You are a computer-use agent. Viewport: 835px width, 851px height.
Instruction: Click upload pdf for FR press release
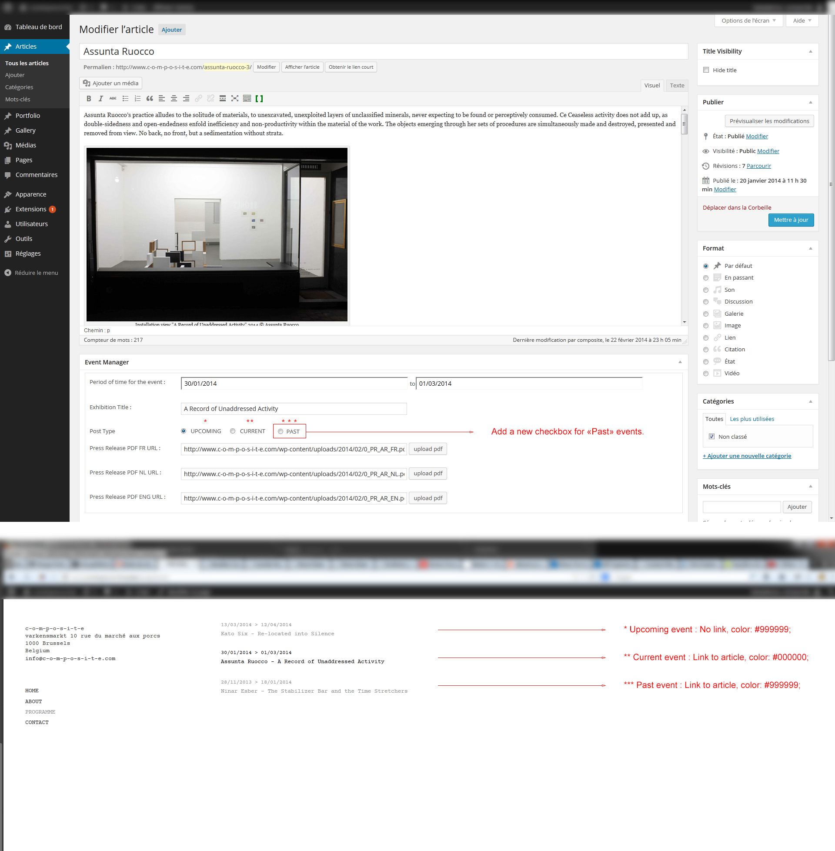pyautogui.click(x=428, y=449)
